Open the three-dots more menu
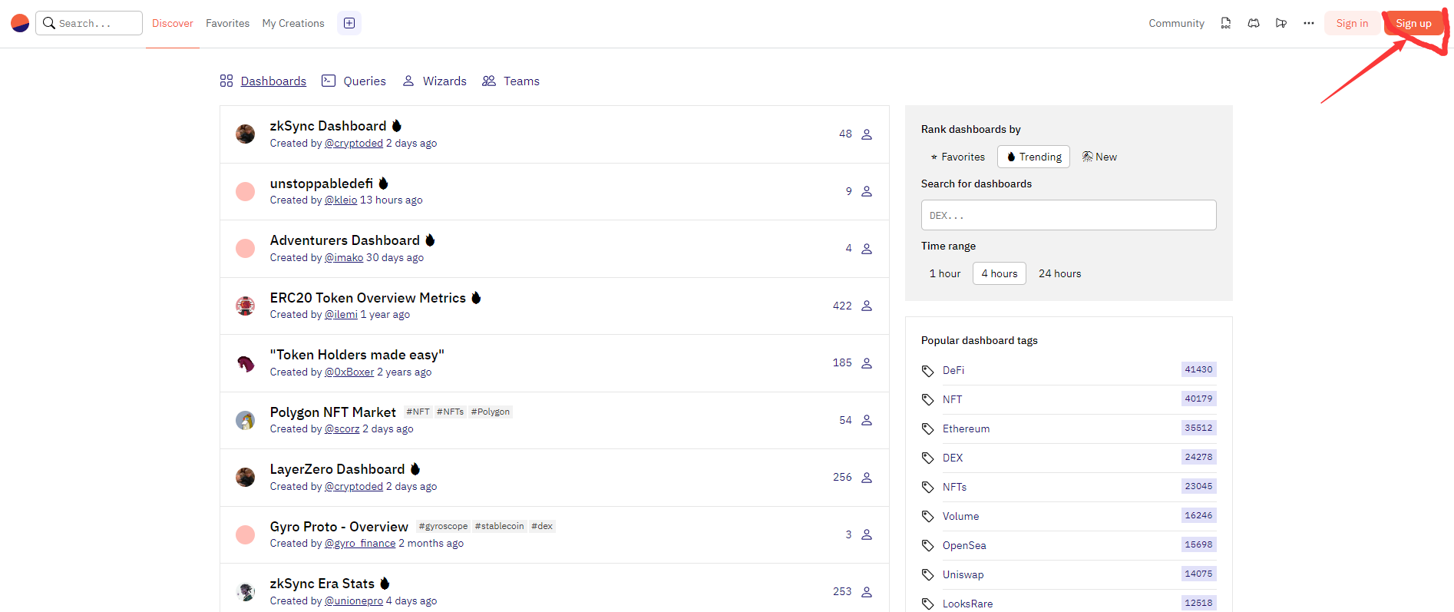The width and height of the screenshot is (1454, 612). tap(1309, 23)
